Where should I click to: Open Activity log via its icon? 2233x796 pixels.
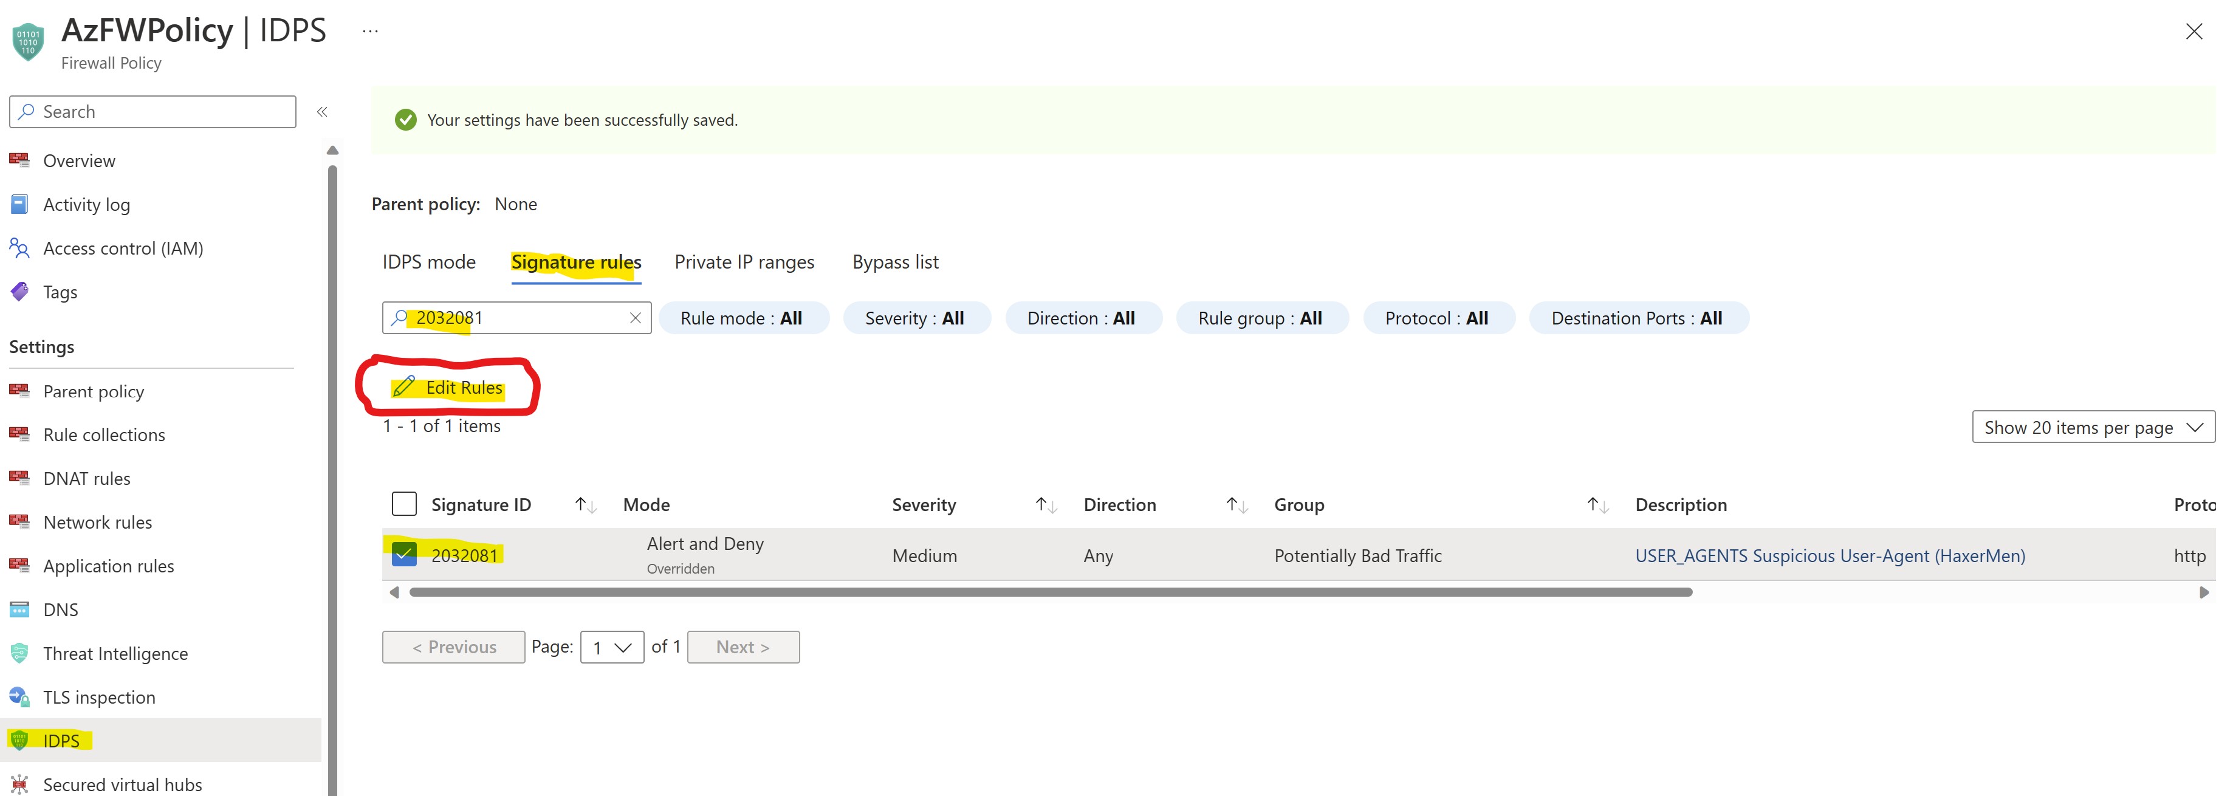[x=19, y=204]
